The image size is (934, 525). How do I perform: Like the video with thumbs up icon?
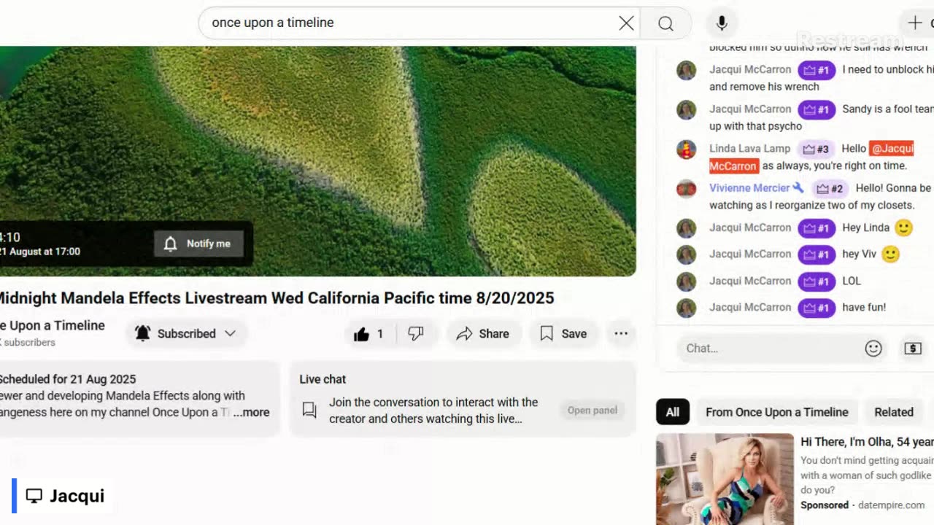361,334
